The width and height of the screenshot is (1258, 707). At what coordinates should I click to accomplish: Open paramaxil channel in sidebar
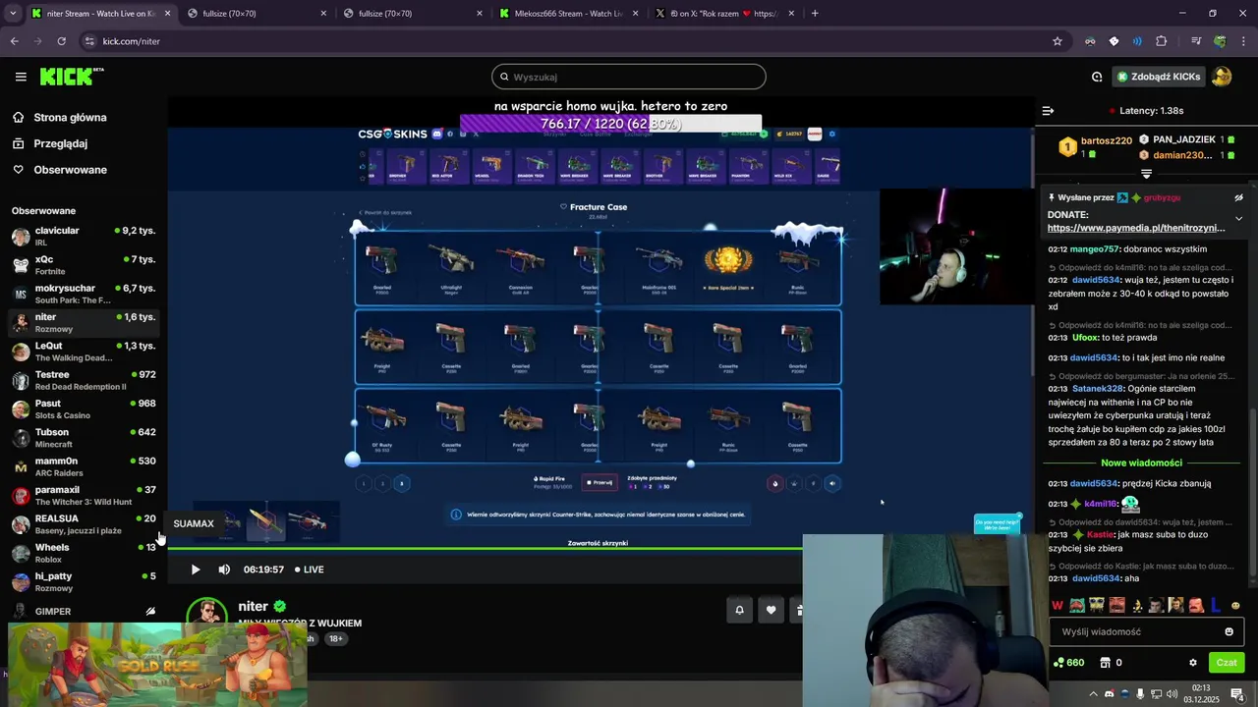coord(84,496)
